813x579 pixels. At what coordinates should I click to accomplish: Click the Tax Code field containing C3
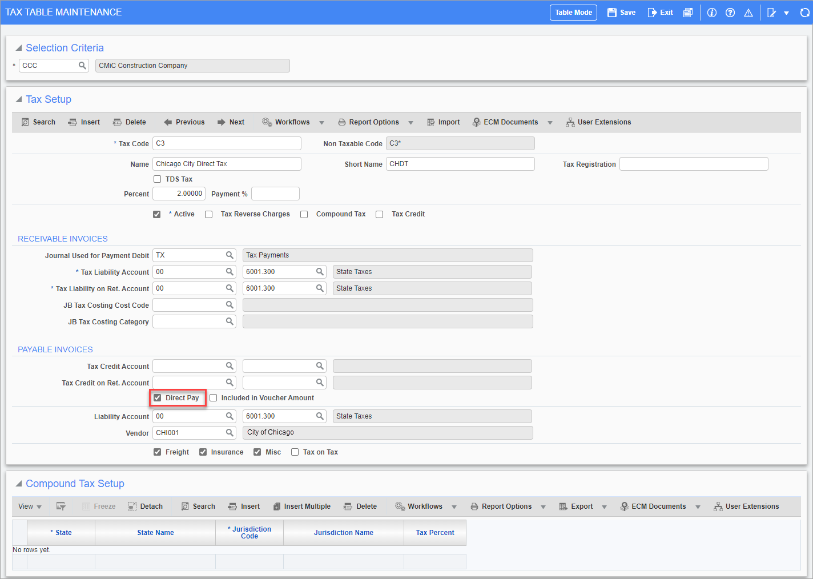[227, 143]
